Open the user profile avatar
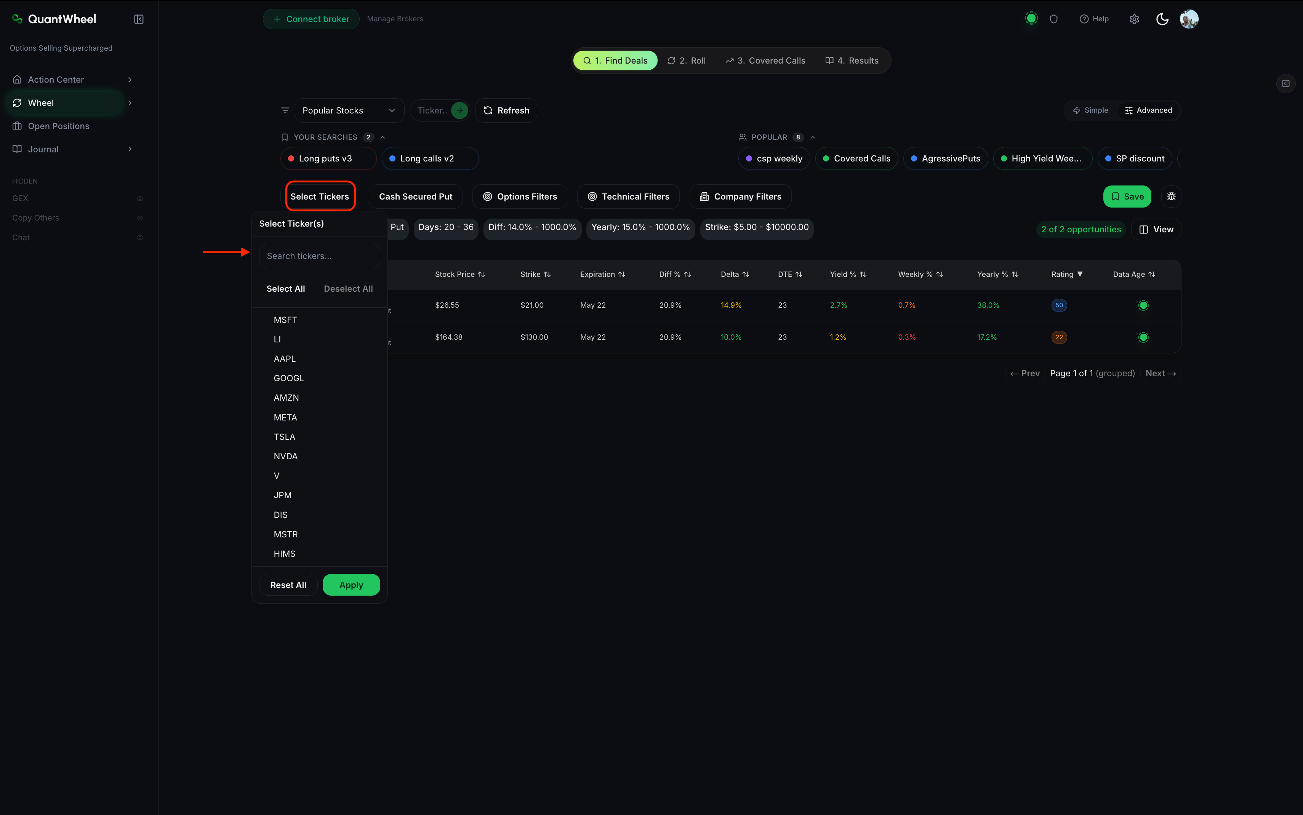1303x815 pixels. point(1189,19)
